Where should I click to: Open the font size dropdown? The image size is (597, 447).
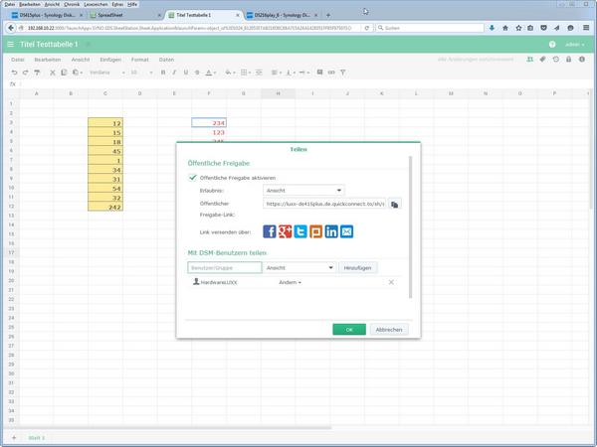[x=141, y=73]
